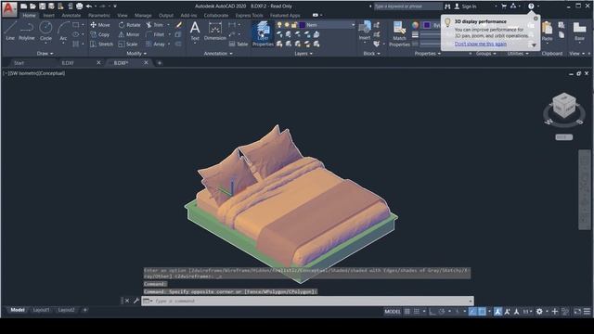The width and height of the screenshot is (594, 334).
Task: Click the Fillet tool
Action: [155, 34]
